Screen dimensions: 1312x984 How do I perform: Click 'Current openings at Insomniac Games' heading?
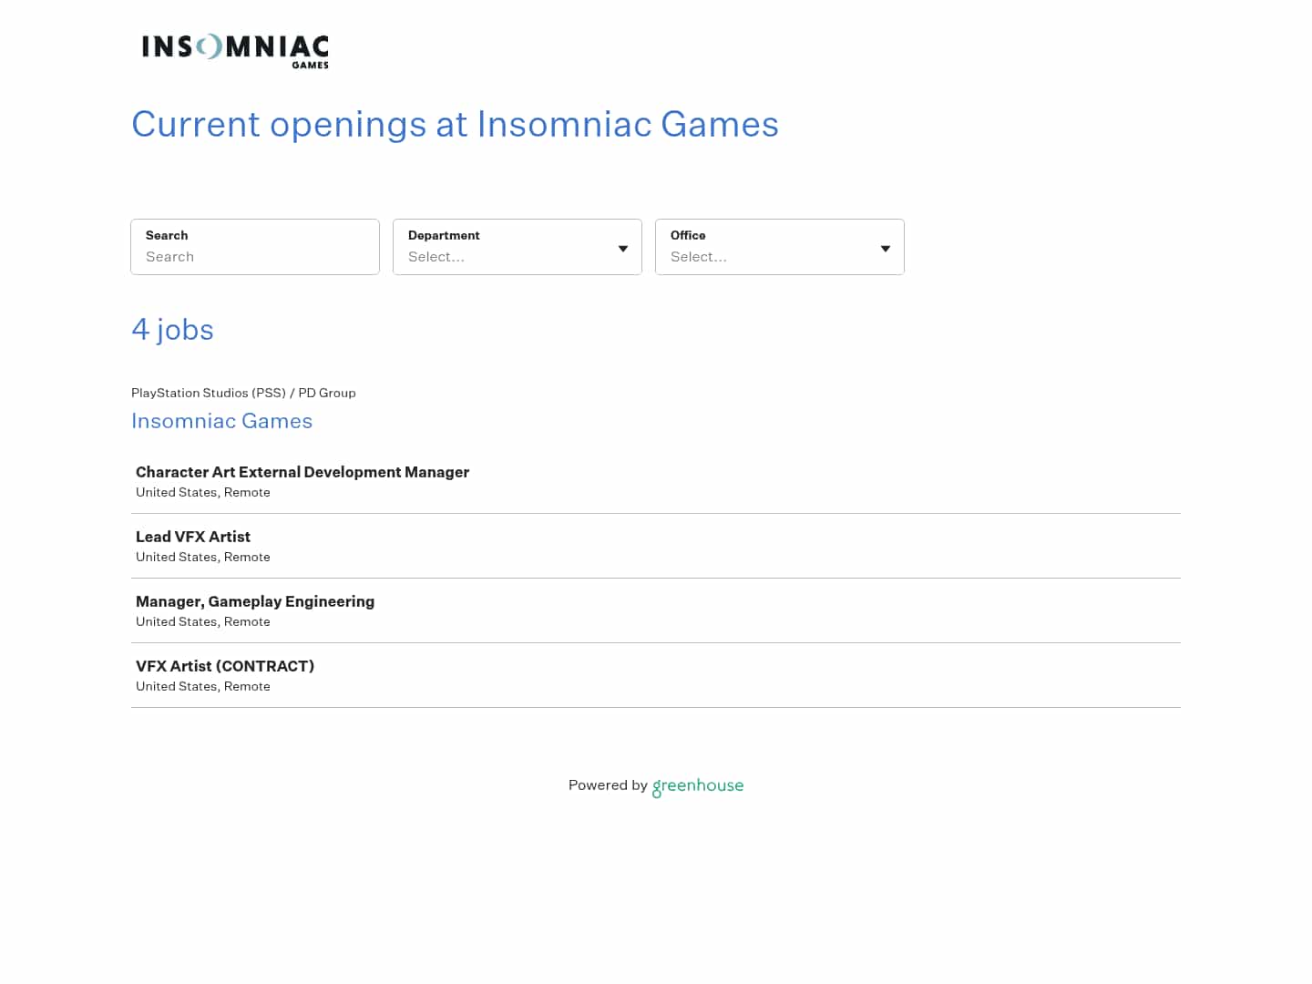(x=455, y=125)
